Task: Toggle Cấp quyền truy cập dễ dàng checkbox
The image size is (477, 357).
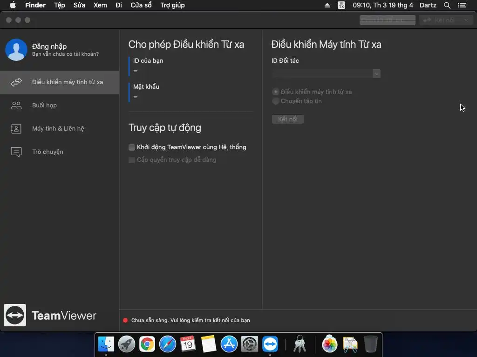Action: pos(132,160)
